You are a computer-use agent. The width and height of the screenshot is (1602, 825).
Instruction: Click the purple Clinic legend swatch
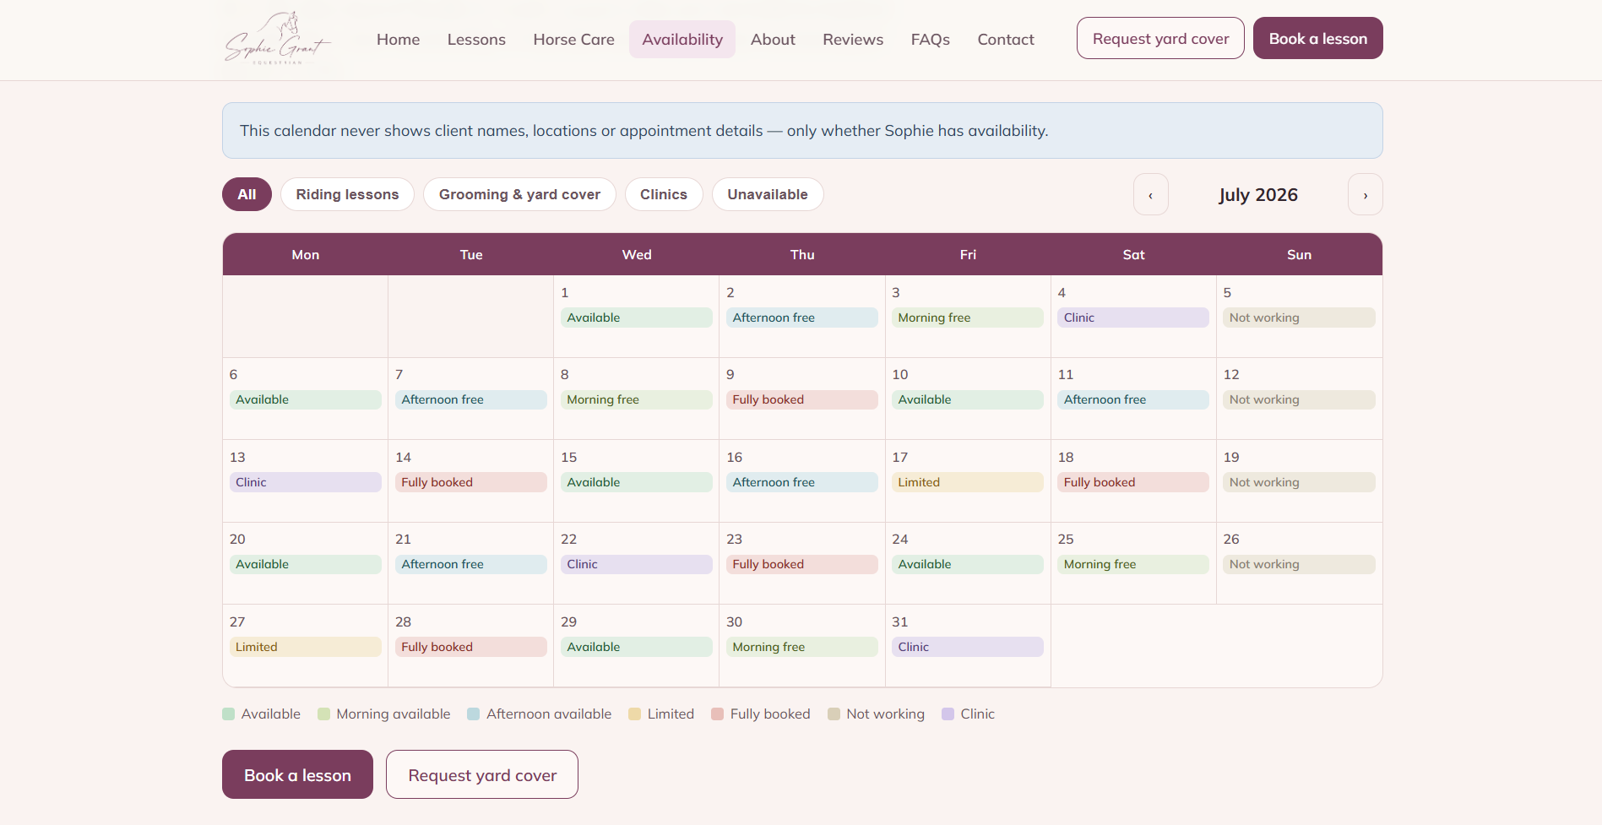point(948,714)
